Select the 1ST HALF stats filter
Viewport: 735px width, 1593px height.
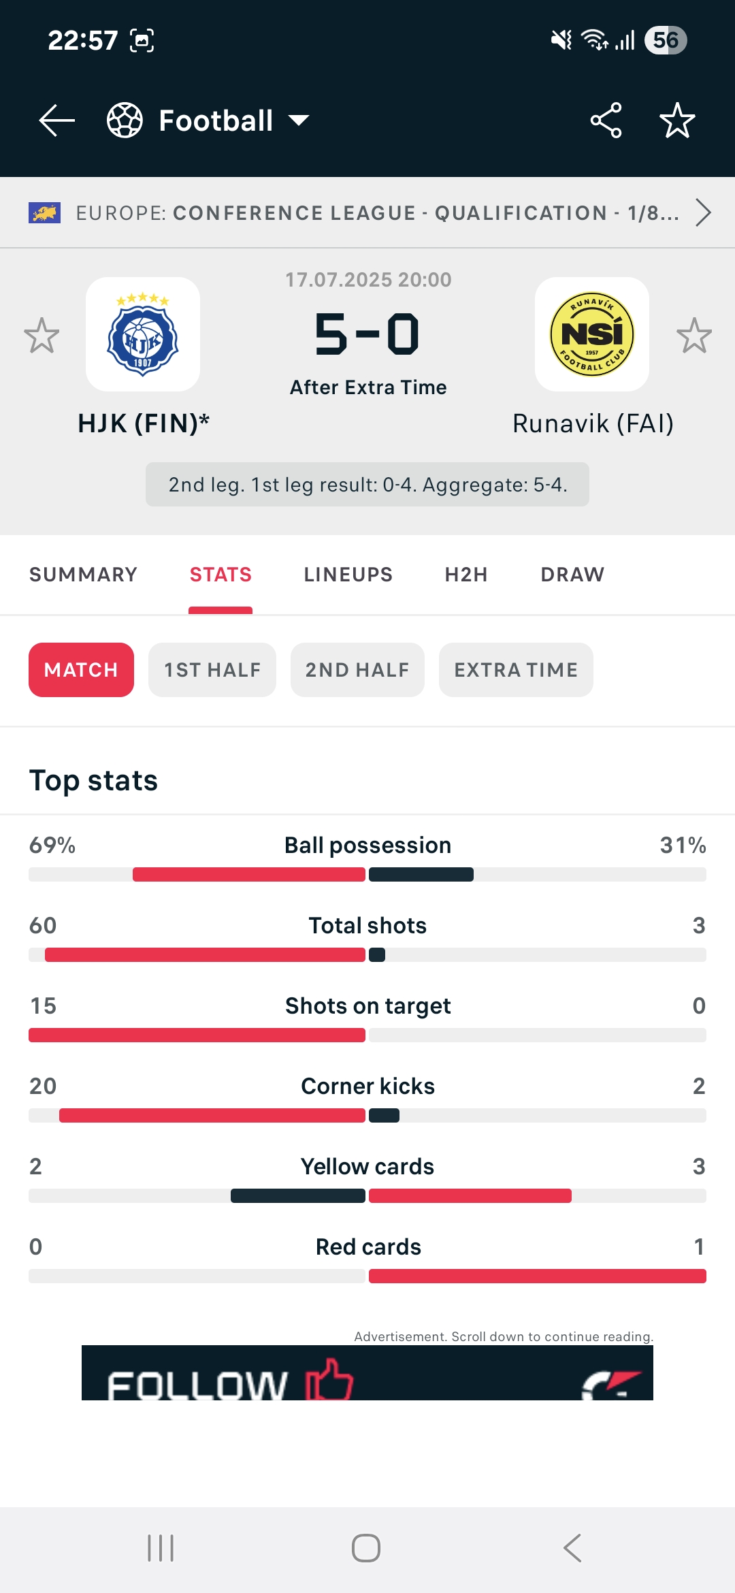coord(212,670)
